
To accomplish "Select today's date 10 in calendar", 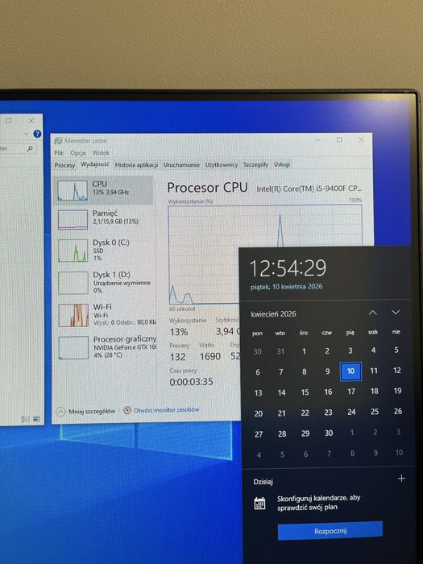I will coord(350,371).
